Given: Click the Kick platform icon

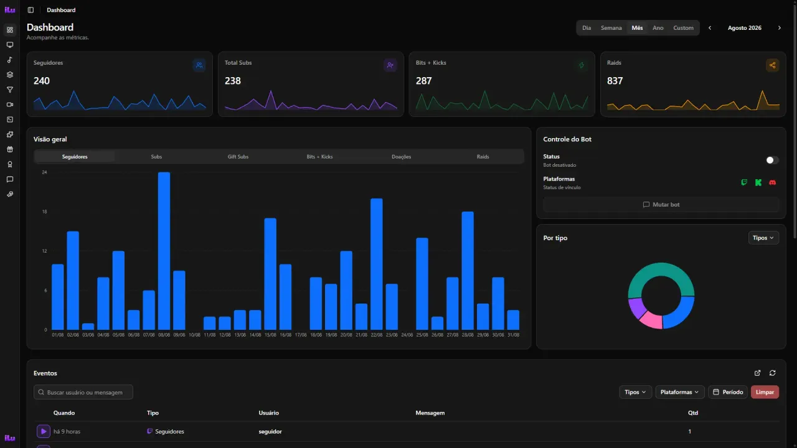Looking at the screenshot, I should (758, 182).
